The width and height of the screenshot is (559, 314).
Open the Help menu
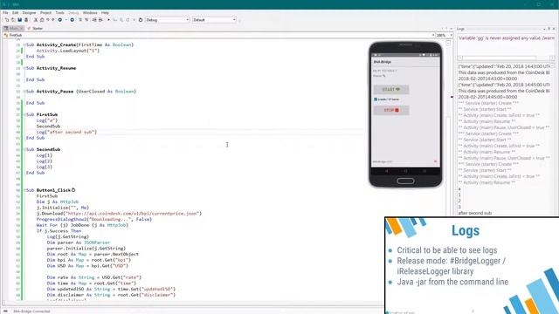click(105, 13)
